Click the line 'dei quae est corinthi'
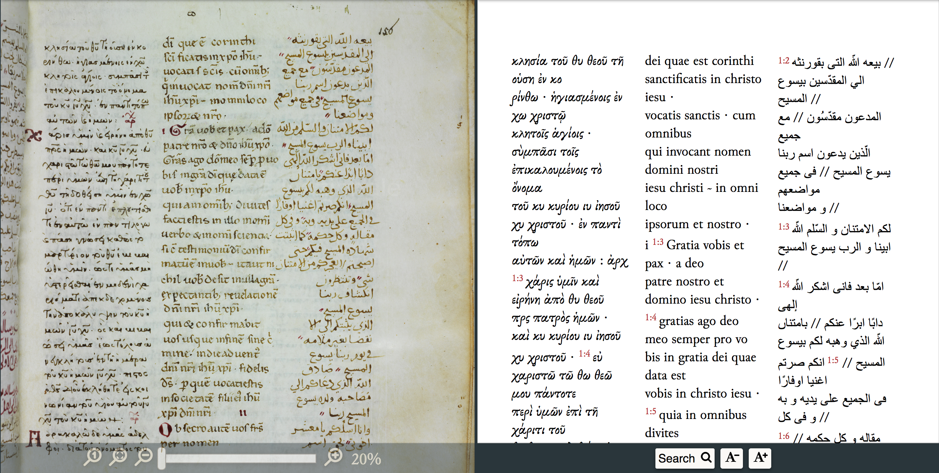939x473 pixels. [699, 61]
